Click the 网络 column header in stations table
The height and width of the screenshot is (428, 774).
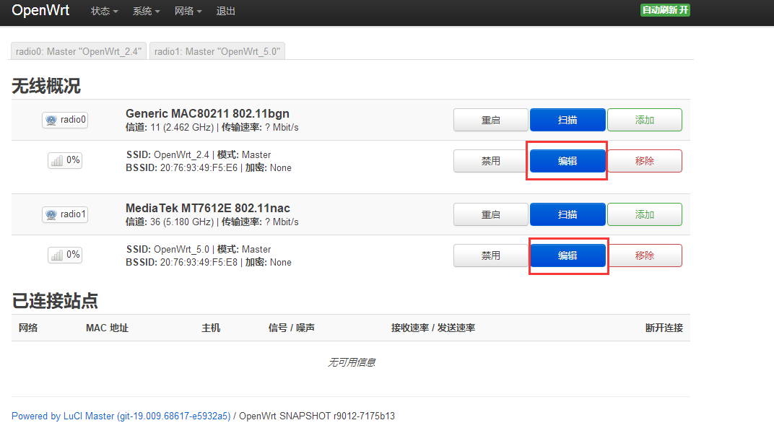click(28, 328)
